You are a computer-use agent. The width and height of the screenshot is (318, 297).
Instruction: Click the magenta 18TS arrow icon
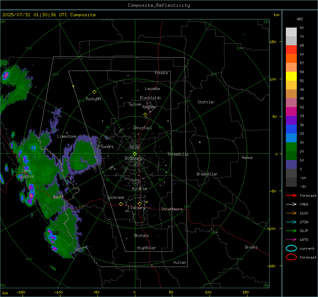coord(291,240)
